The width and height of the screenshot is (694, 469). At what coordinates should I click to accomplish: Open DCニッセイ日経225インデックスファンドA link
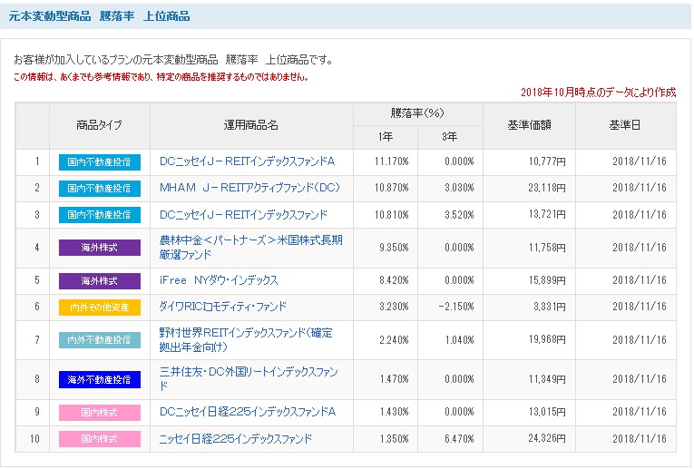click(248, 413)
